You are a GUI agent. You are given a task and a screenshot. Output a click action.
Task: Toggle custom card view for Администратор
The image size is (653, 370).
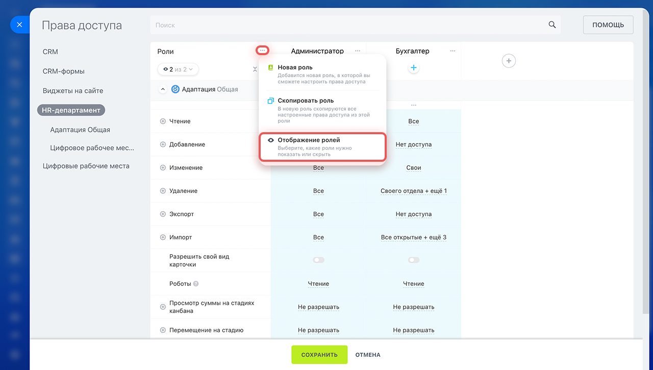(318, 260)
